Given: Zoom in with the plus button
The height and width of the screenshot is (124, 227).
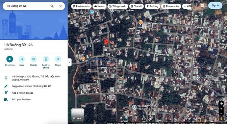Looking at the screenshot, I should pyautogui.click(x=221, y=109).
